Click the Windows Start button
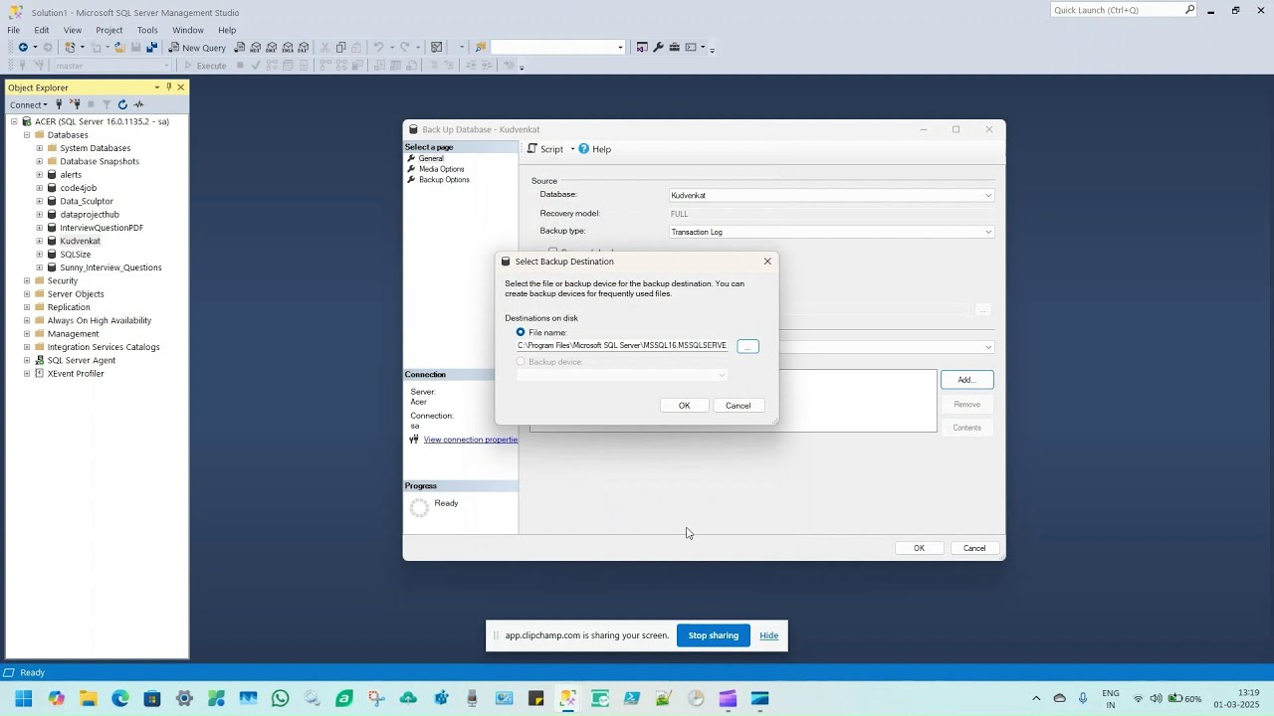1274x716 pixels. coord(24,699)
